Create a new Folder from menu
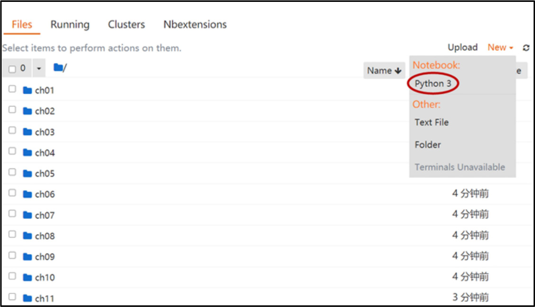This screenshot has width=535, height=307. point(427,145)
